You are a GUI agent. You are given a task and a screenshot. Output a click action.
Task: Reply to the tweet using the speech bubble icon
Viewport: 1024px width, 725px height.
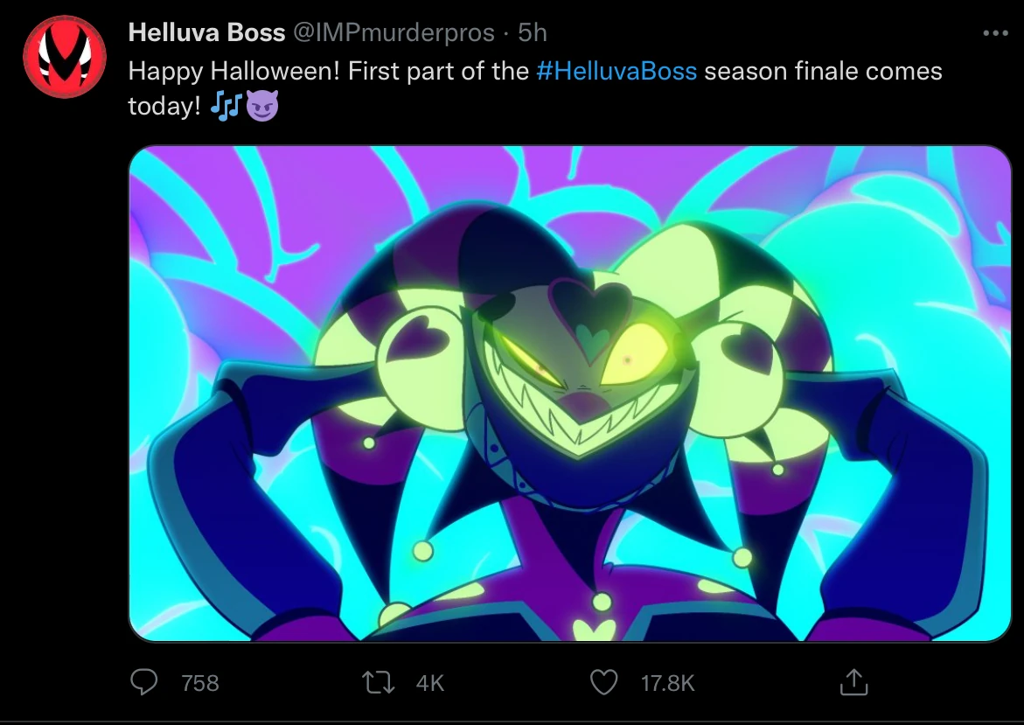click(145, 683)
